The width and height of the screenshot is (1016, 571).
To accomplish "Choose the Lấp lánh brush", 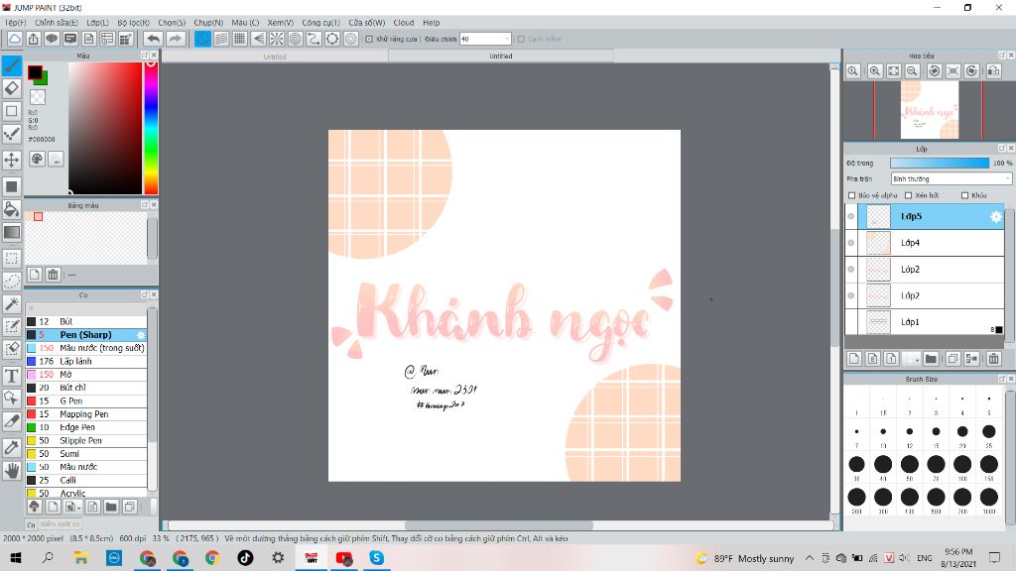I will (x=85, y=361).
